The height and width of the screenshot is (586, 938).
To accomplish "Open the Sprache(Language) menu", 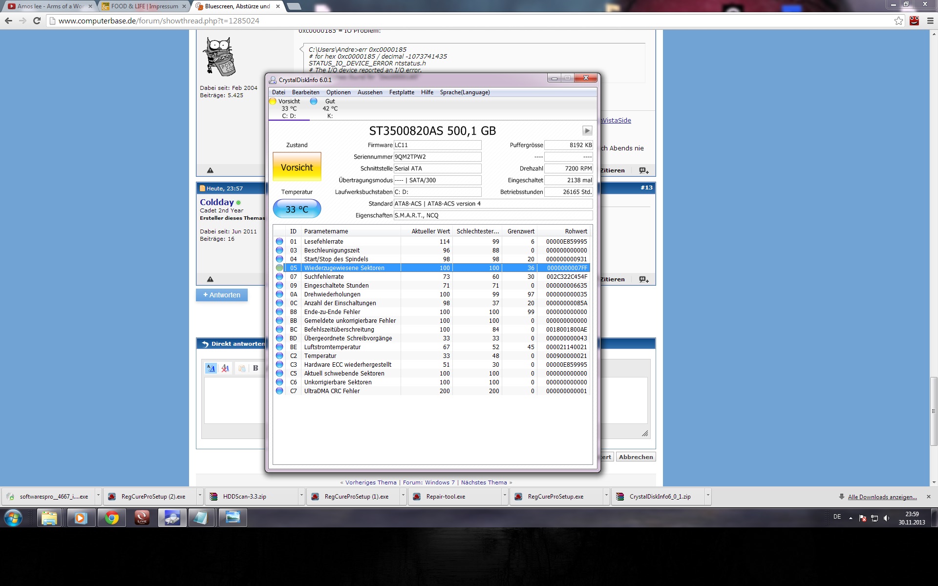I will point(464,92).
